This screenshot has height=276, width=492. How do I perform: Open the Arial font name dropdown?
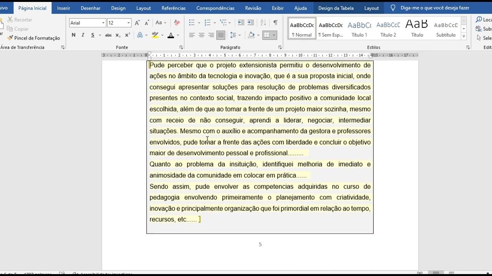click(103, 23)
